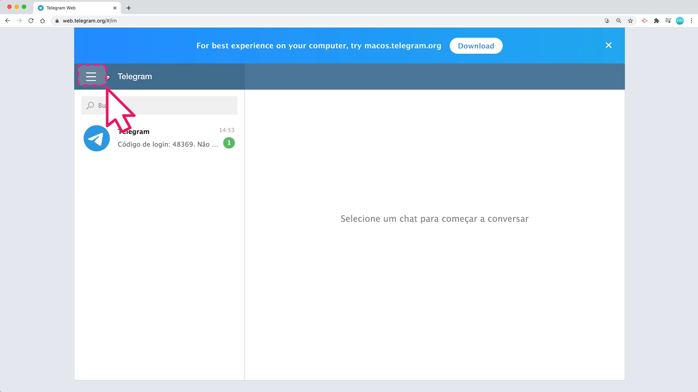This screenshot has width=698, height=392.
Task: Bookmark this page with the star icon
Action: [630, 21]
